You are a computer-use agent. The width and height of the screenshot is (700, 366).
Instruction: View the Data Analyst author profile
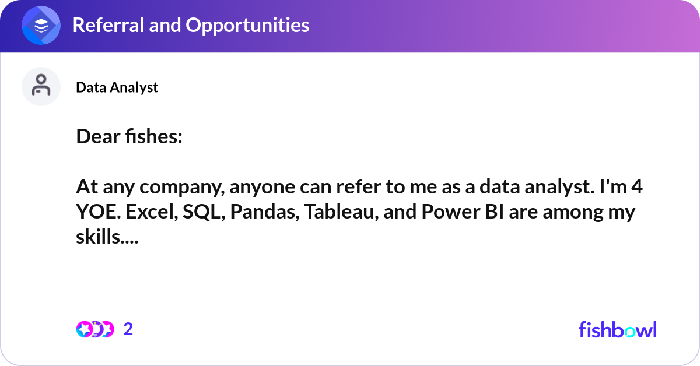(117, 87)
